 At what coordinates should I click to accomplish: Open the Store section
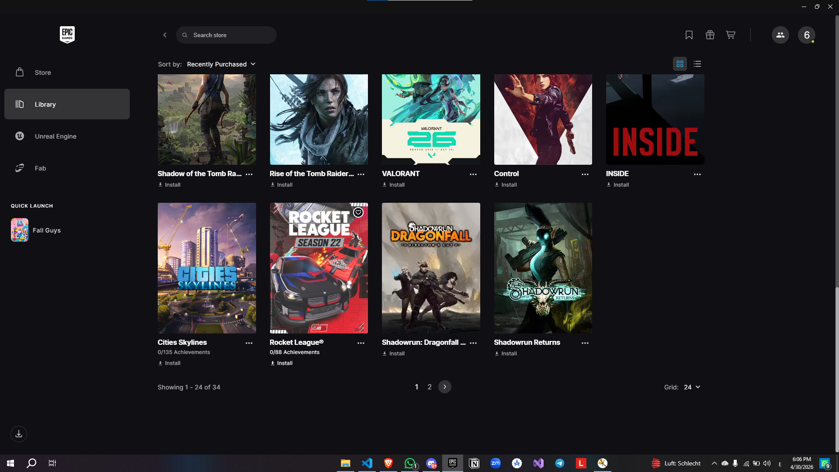[67, 73]
